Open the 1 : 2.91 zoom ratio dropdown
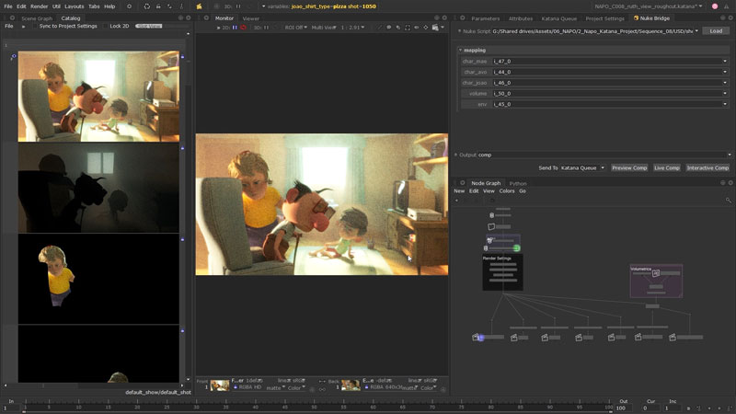Screen dimensions: 736x414 click(x=352, y=28)
